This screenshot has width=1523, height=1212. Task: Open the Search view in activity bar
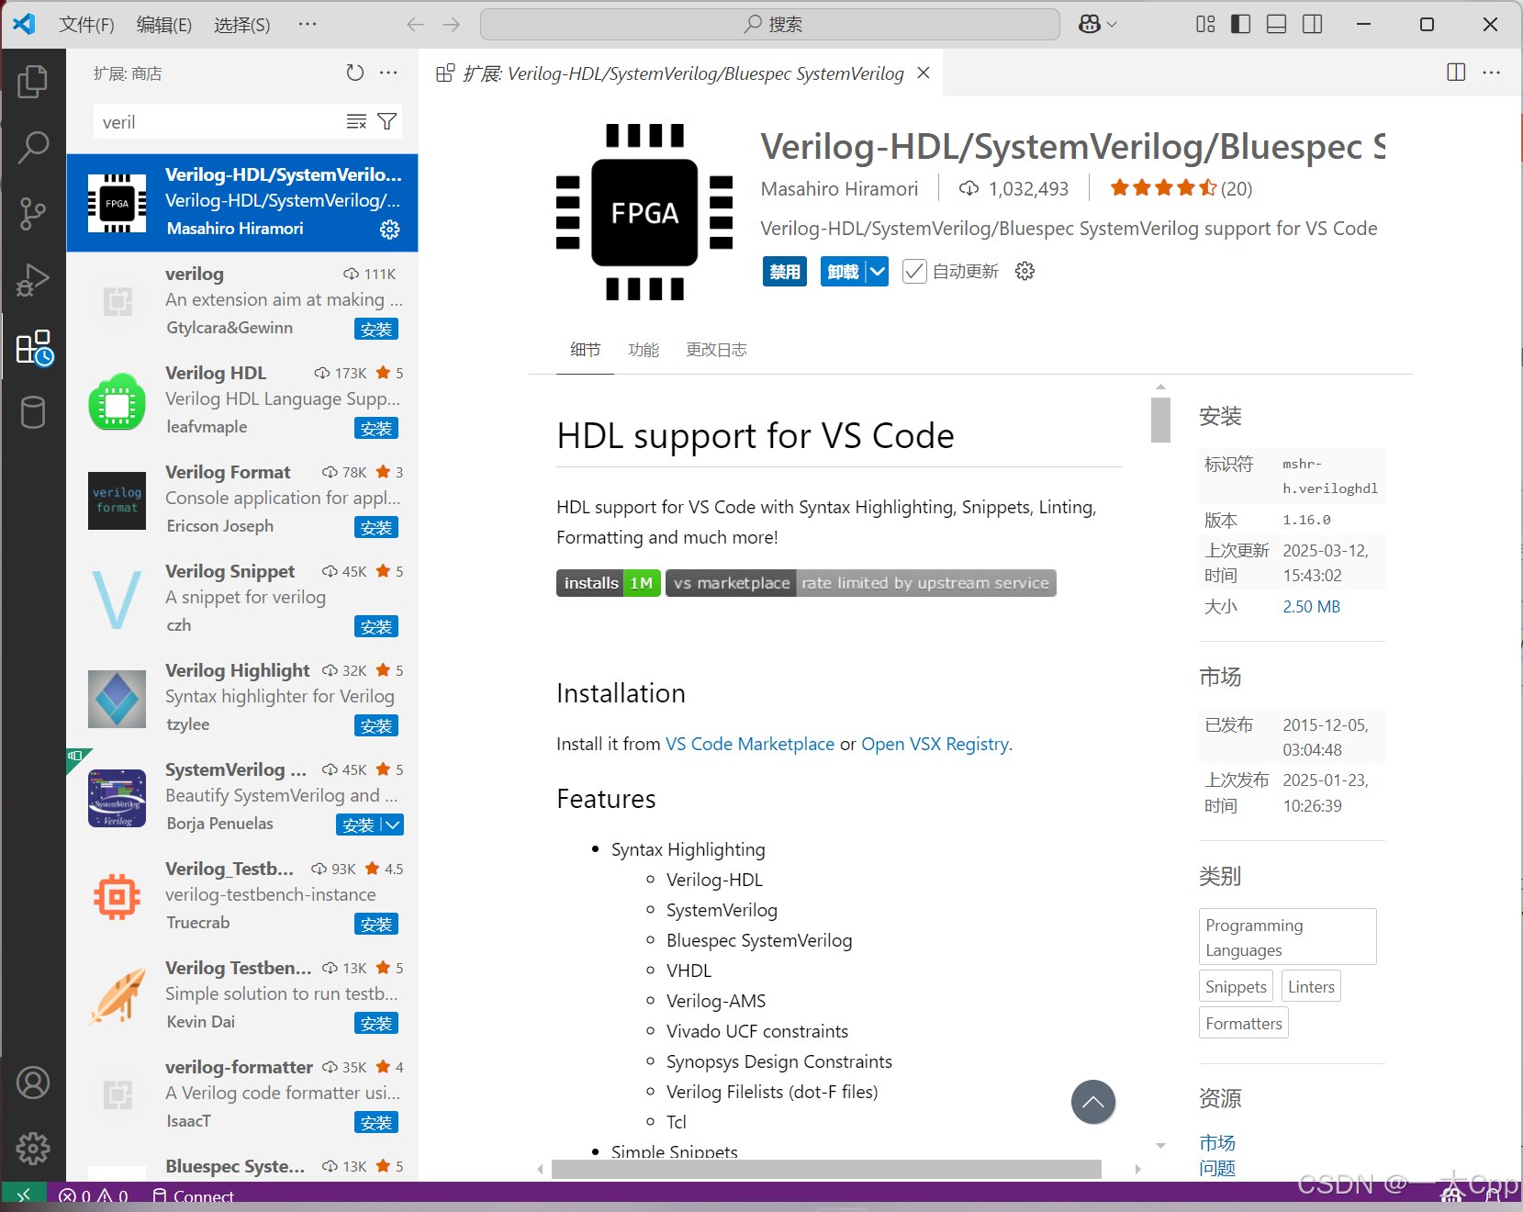tap(33, 147)
